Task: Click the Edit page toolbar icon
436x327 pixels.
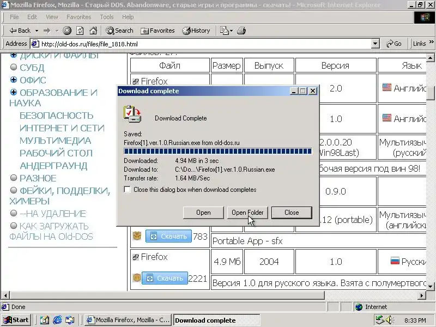Action: pyautogui.click(x=224, y=31)
